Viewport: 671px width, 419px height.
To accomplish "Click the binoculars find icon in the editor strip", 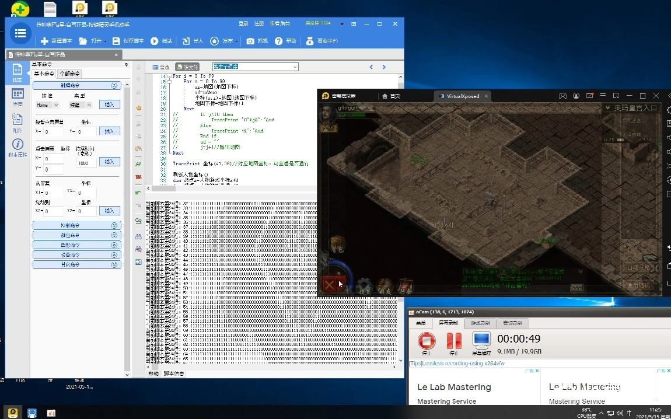I will [138, 236].
